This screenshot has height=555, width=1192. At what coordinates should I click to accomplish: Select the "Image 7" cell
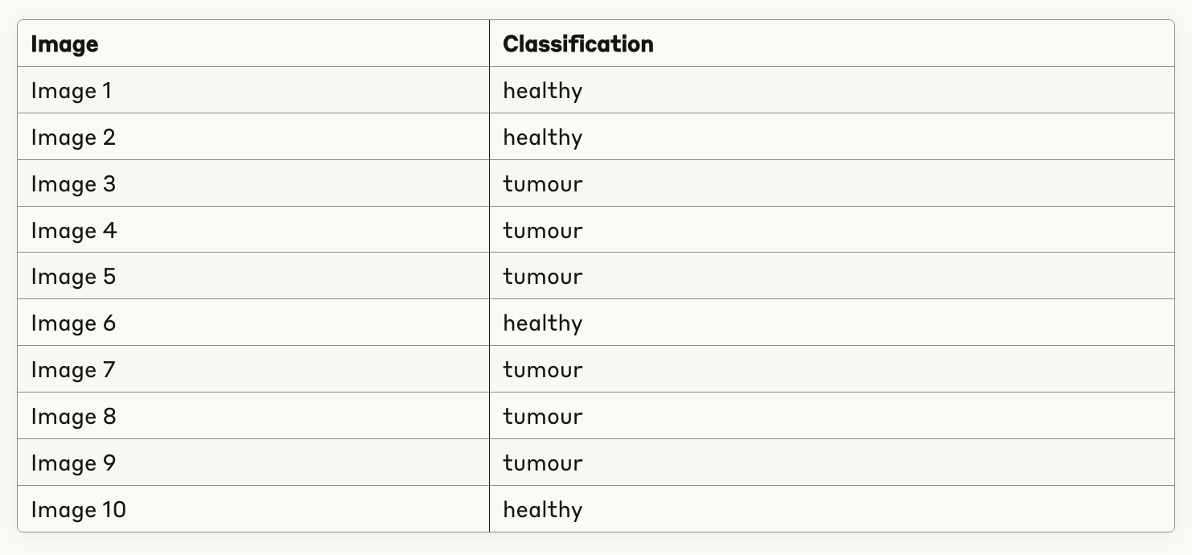pos(73,370)
